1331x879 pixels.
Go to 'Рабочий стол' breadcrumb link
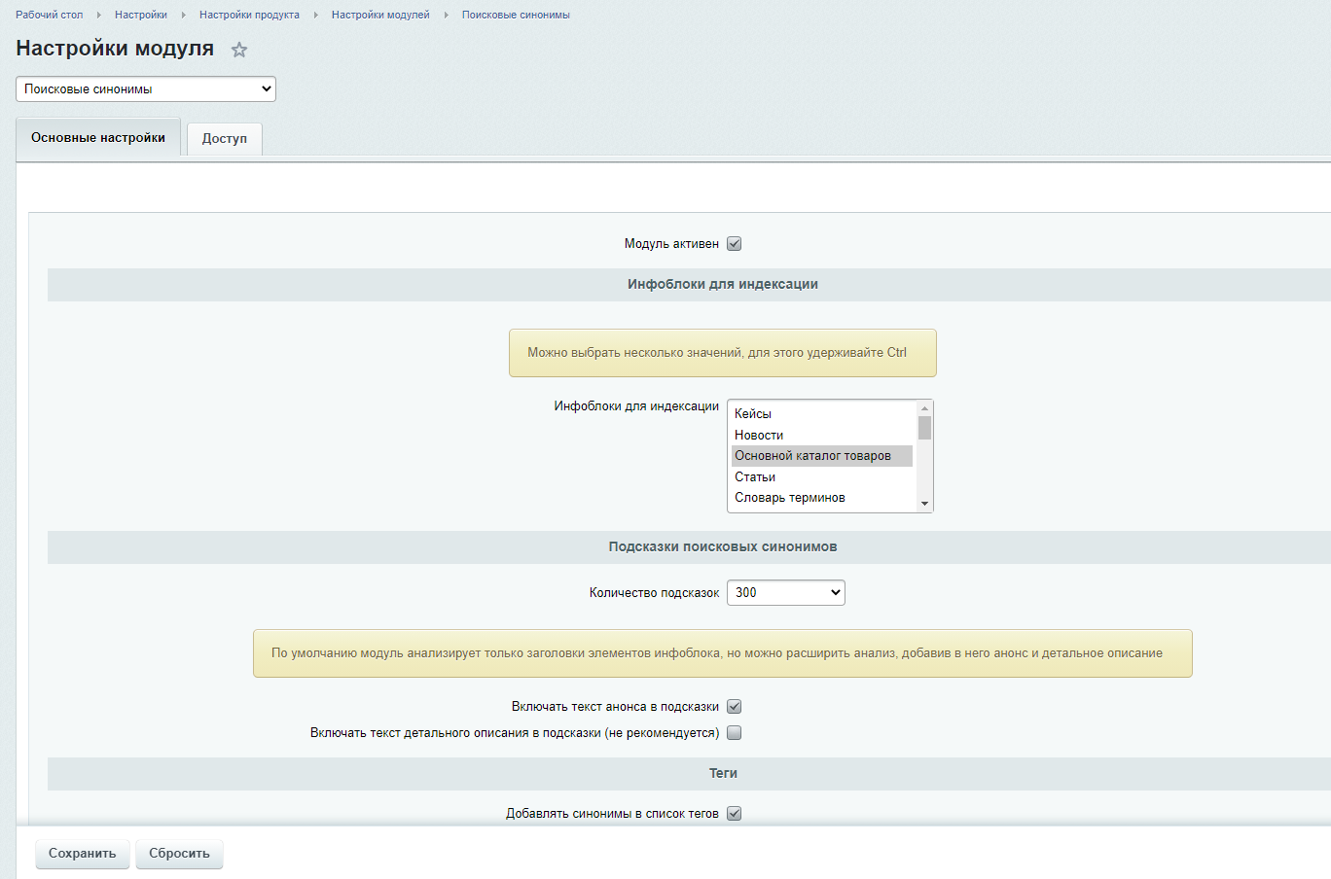[x=50, y=15]
